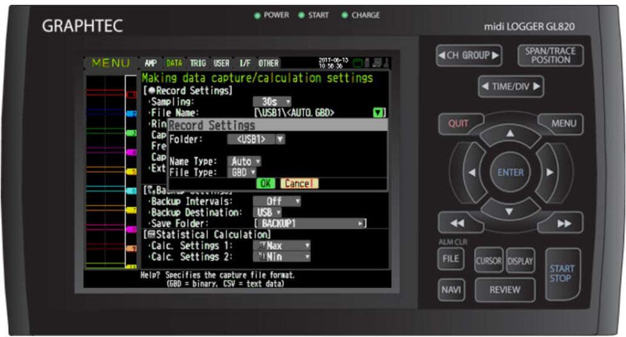Click the date and time display
Image resolution: width=626 pixels, height=337 pixels.
point(333,63)
